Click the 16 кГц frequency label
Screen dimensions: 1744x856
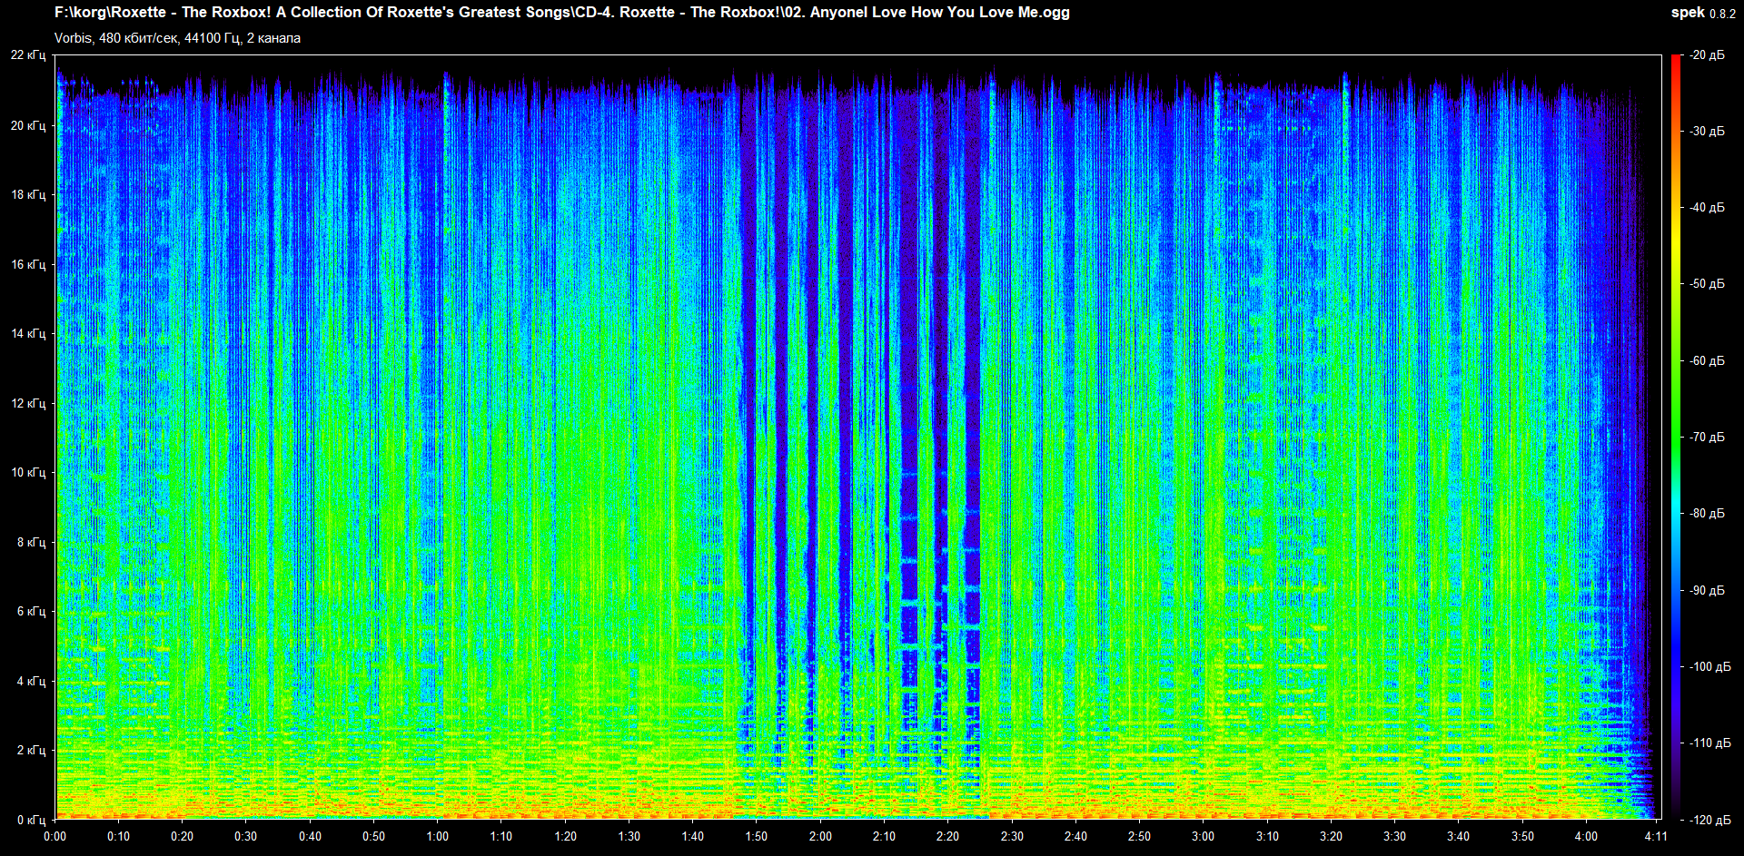[28, 264]
